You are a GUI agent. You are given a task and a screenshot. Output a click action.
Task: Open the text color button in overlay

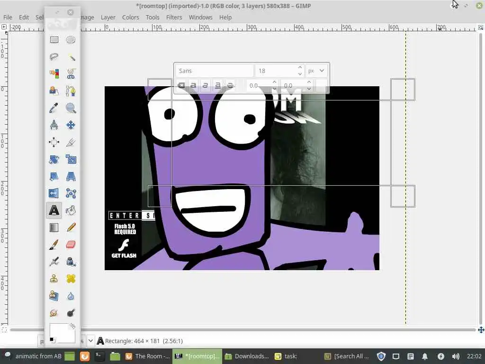(x=322, y=85)
